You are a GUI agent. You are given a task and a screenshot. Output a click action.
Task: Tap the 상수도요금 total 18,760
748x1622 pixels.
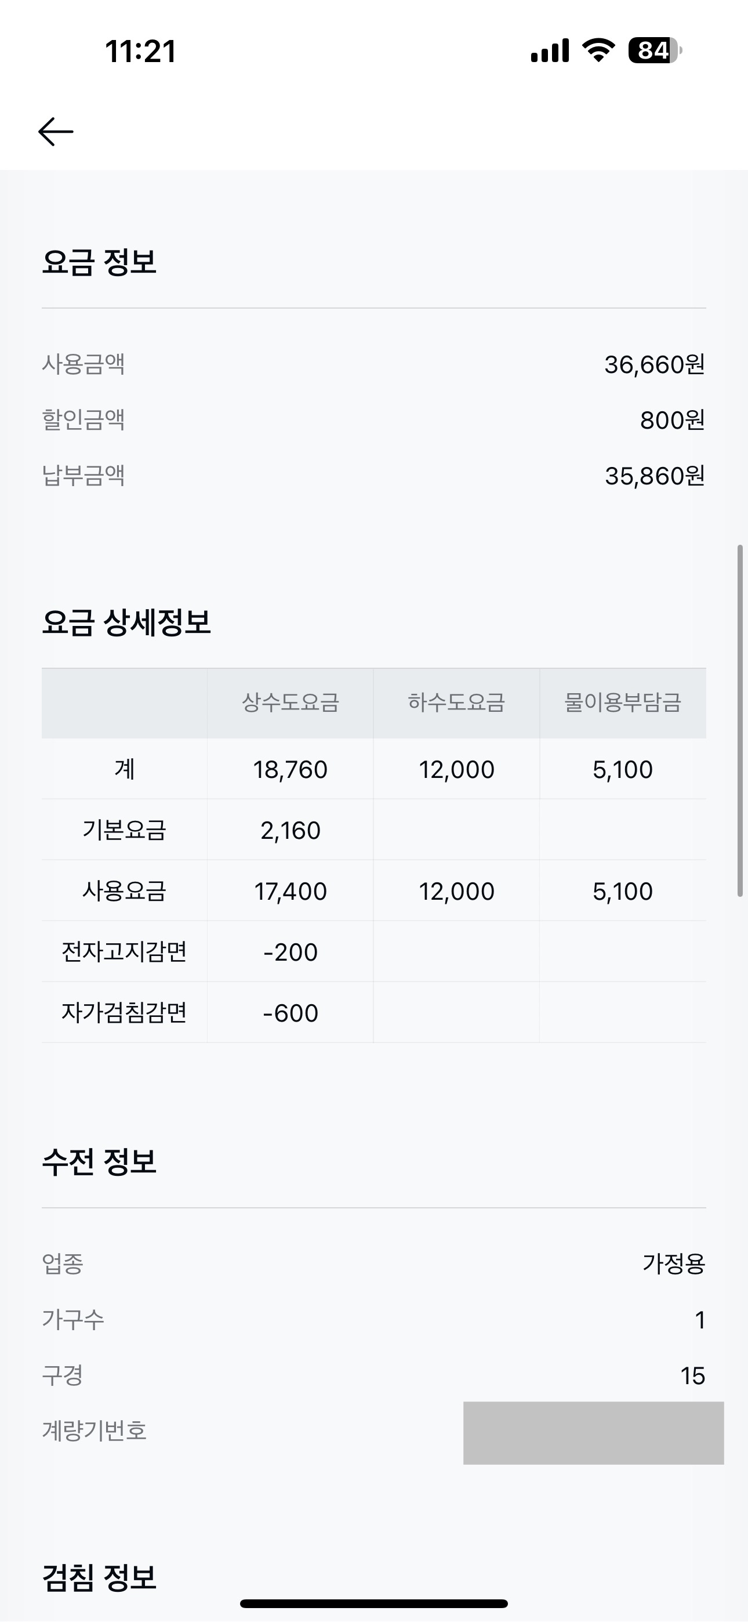click(291, 769)
